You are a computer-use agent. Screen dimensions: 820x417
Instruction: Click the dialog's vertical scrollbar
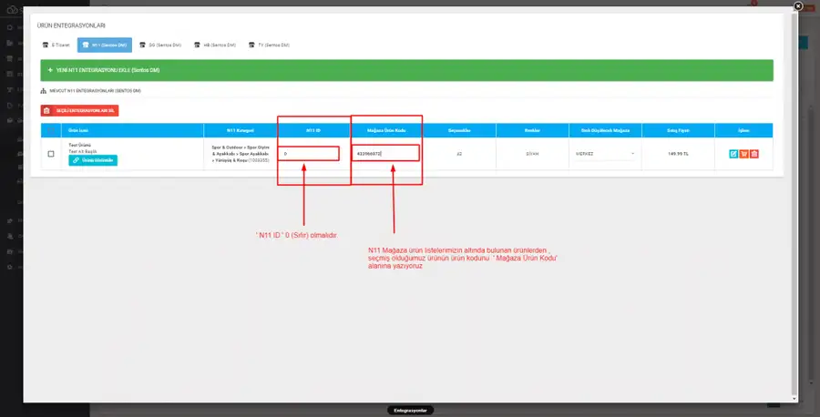(794, 204)
